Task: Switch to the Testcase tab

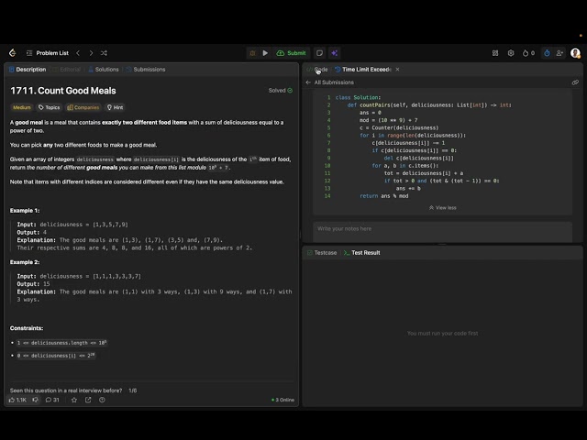Action: 322,253
